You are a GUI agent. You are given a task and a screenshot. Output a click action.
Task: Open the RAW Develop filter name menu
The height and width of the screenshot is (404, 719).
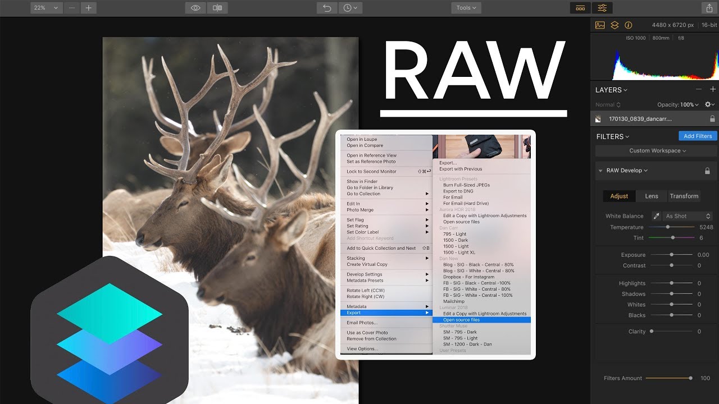(x=627, y=171)
